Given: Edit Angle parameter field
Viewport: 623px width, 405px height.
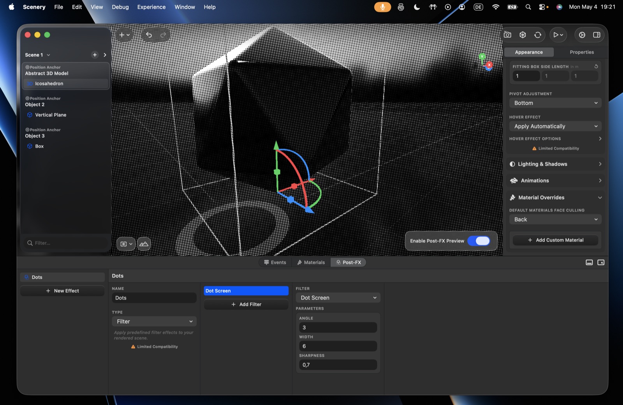Looking at the screenshot, I should pos(338,328).
